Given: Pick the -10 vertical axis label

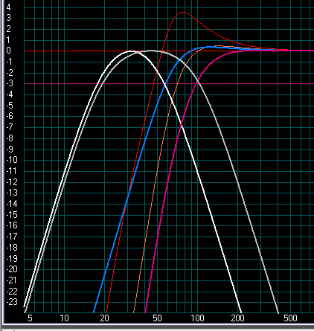Looking at the screenshot, I should [12, 160].
